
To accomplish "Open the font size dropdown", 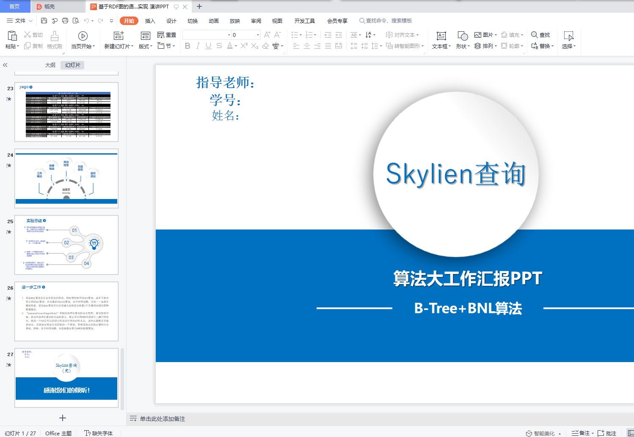I will (258, 35).
